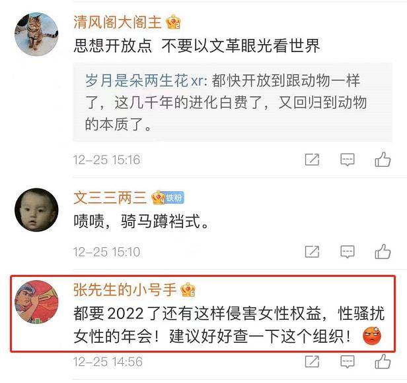The width and height of the screenshot is (407, 383).
Task: Open profile of username 清风阁大阁主
Action: click(x=118, y=22)
